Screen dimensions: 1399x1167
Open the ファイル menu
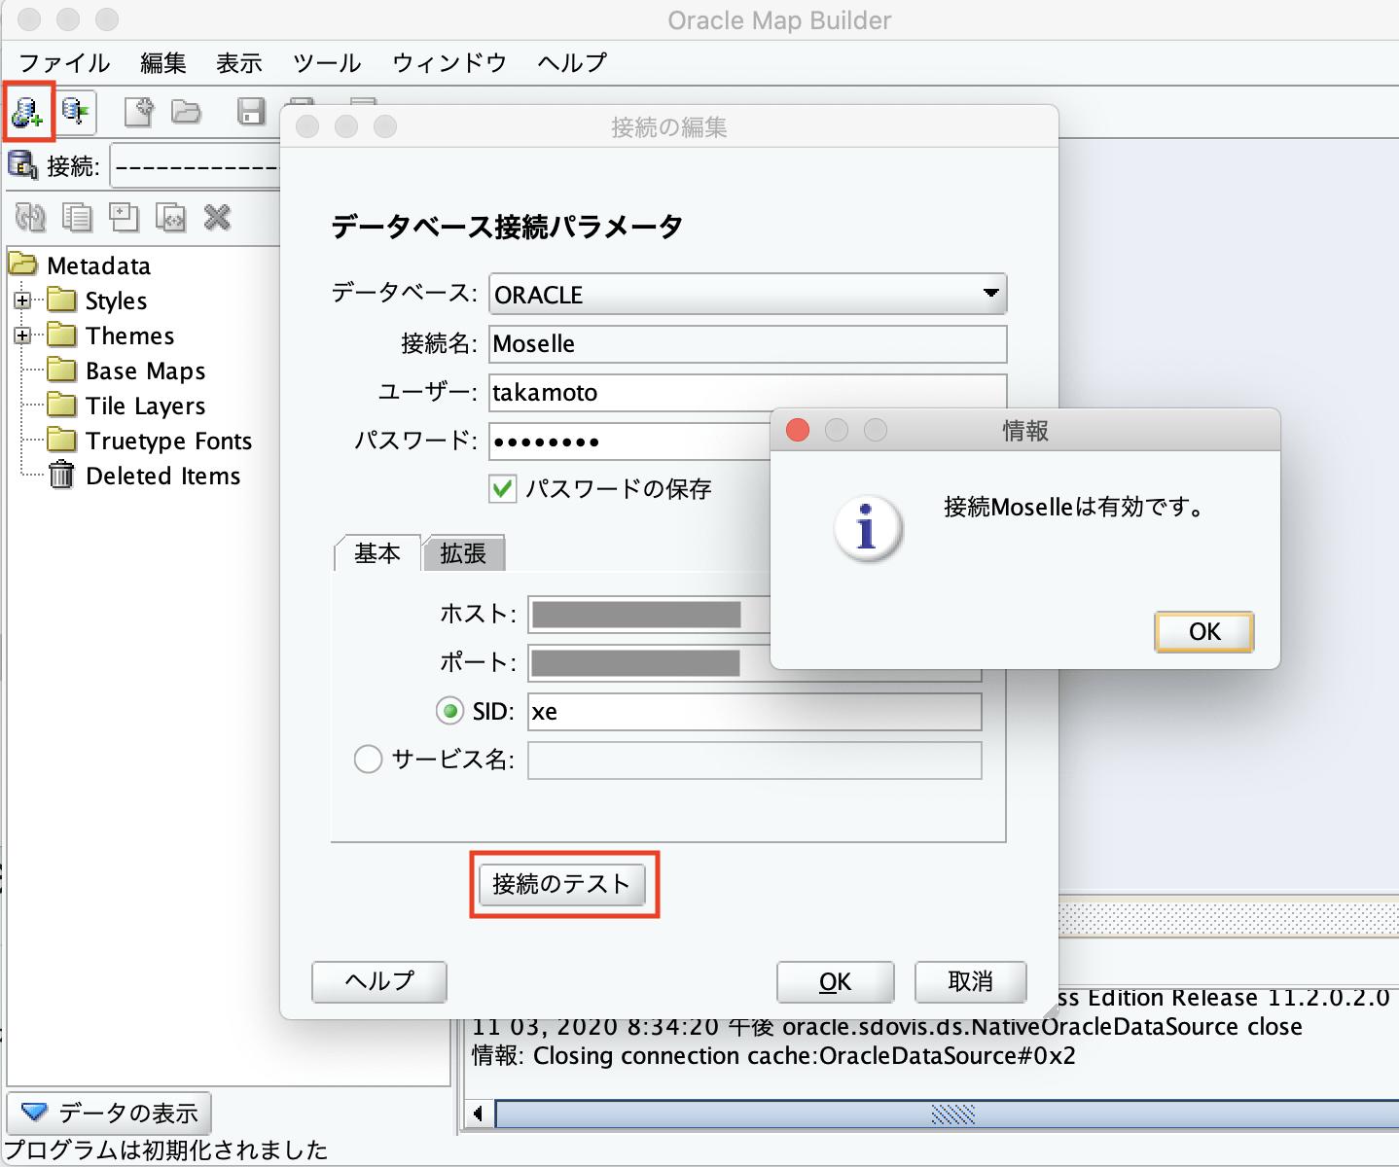64,63
